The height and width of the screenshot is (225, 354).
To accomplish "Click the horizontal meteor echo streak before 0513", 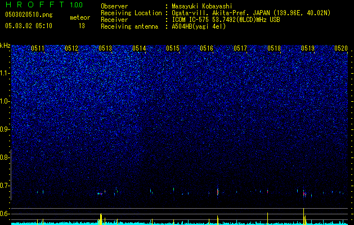I will tap(100, 193).
